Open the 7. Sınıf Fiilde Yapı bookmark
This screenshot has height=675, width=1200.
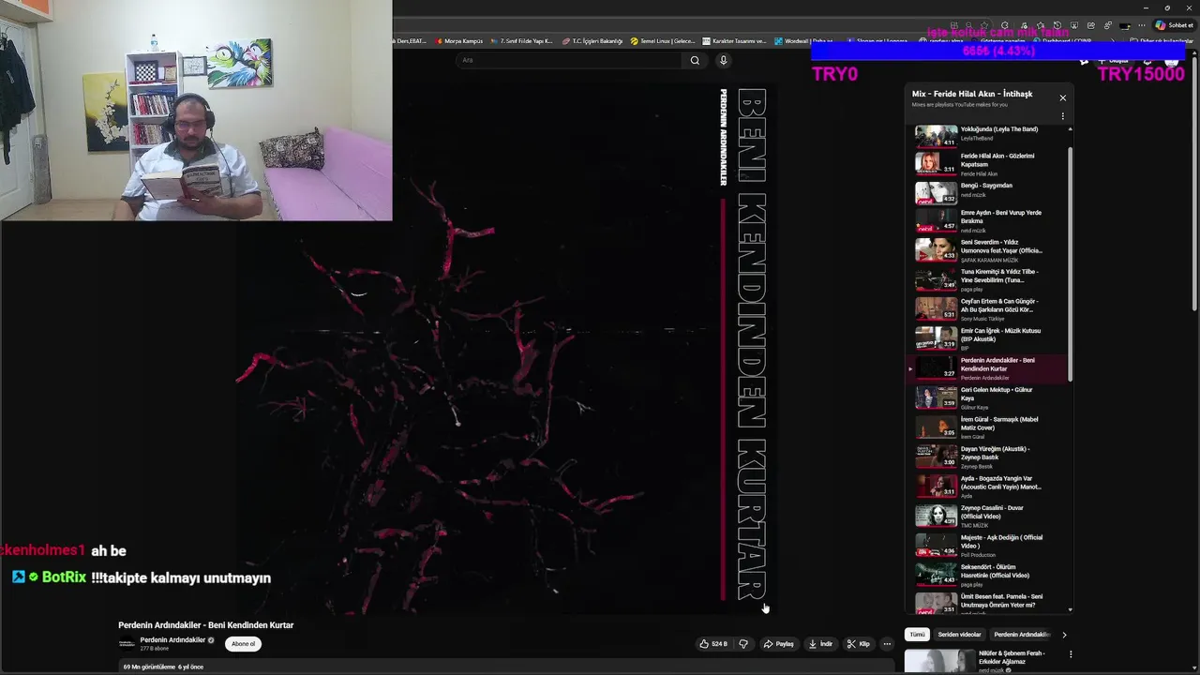[x=522, y=41]
